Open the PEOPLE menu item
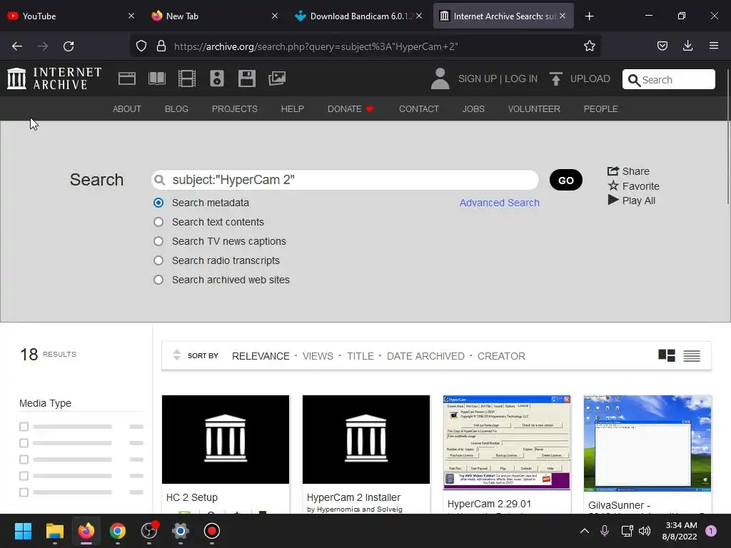Image resolution: width=731 pixels, height=548 pixels. tap(601, 109)
